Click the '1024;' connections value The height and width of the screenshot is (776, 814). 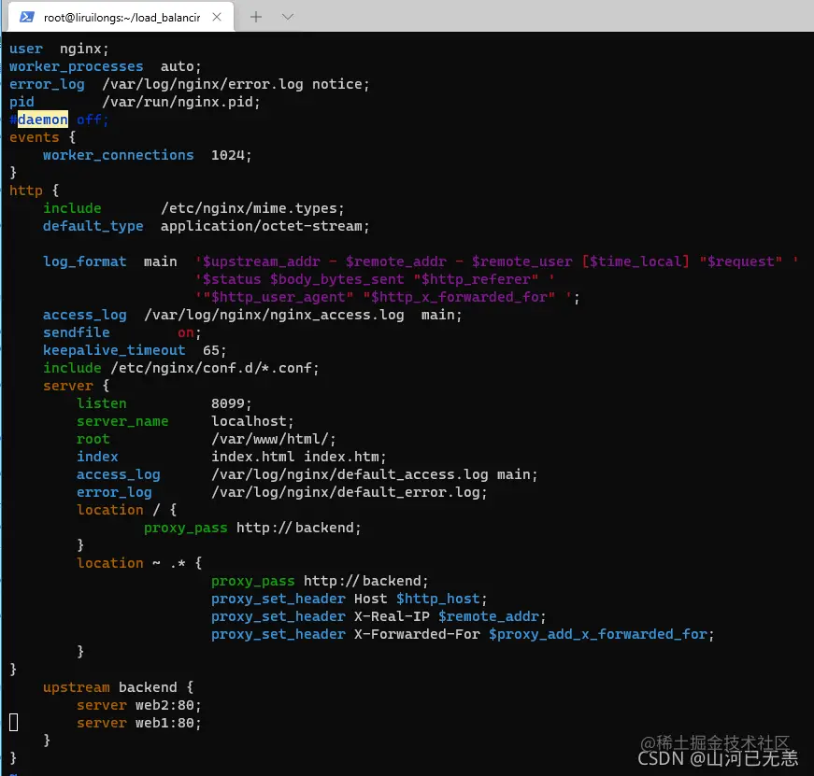231,155
